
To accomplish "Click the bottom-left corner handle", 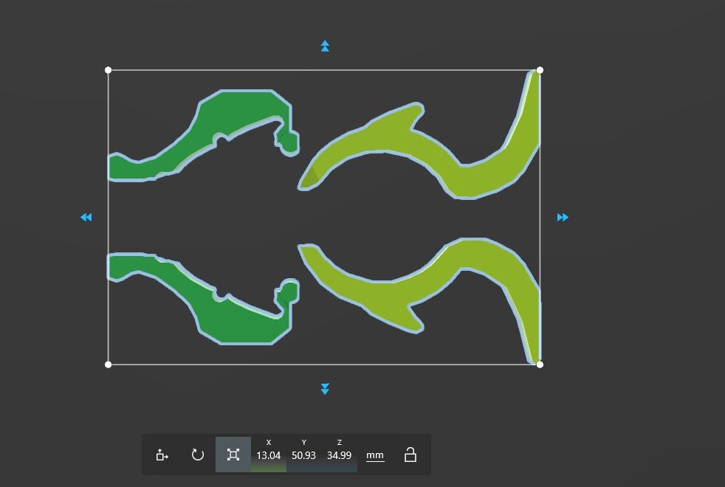I will coord(109,365).
